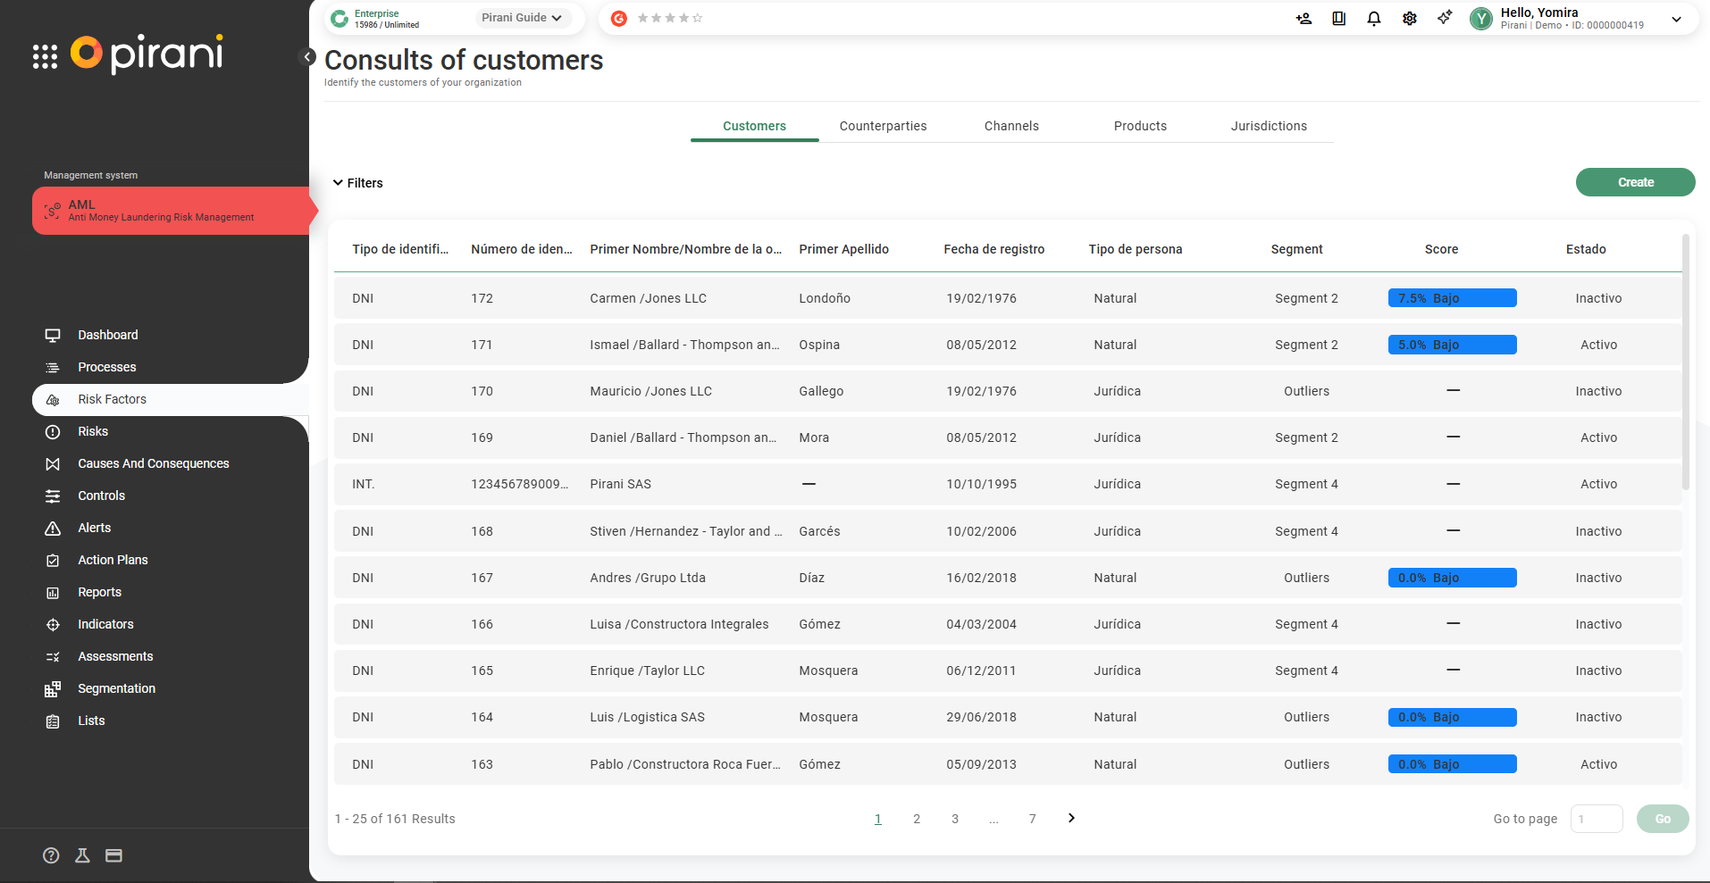Expand the Filters section

point(357,183)
